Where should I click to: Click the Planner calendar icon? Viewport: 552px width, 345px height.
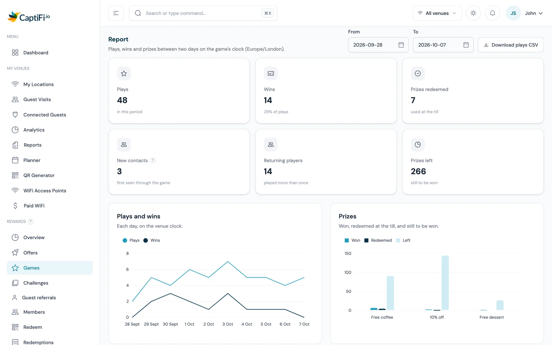[x=15, y=160]
